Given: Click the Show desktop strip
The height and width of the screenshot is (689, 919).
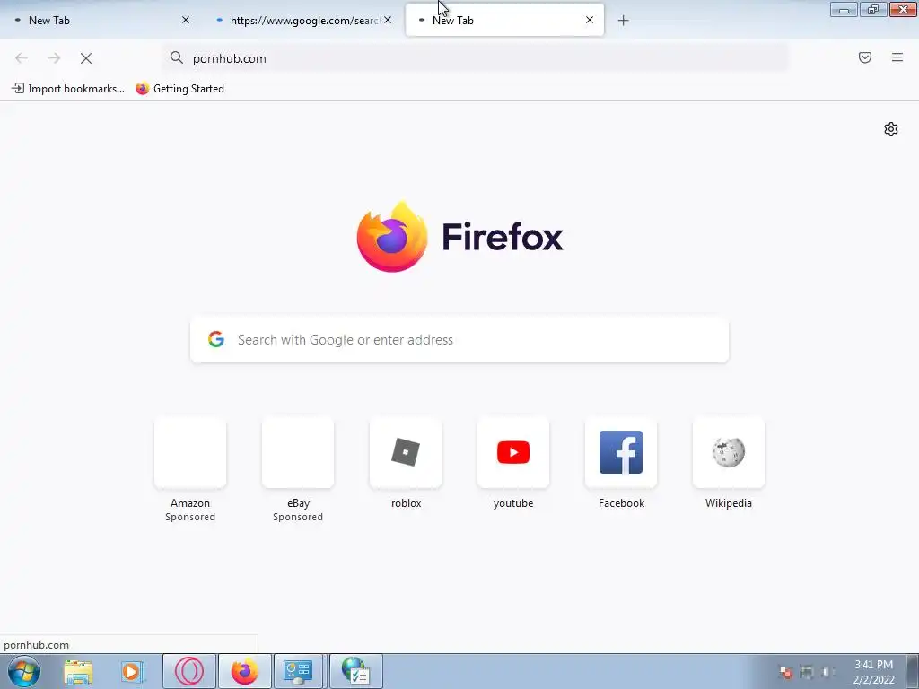Looking at the screenshot, I should [x=913, y=671].
